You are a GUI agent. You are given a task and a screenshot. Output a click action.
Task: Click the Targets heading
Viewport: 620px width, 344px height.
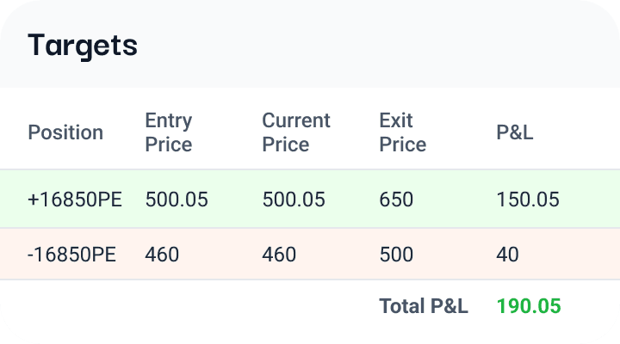(x=83, y=46)
